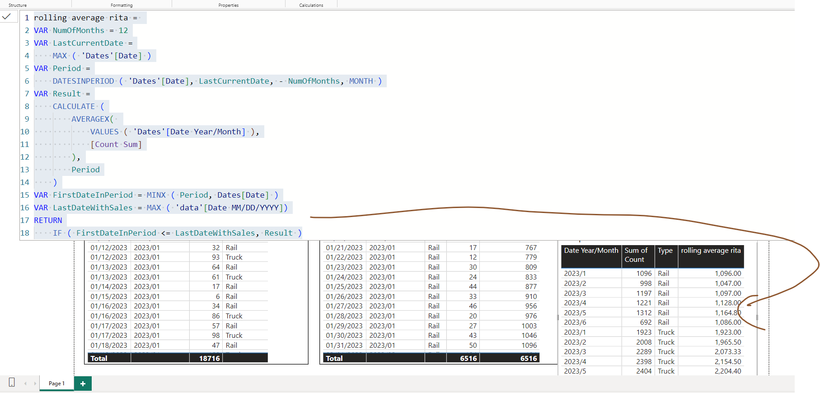Image resolution: width=820 pixels, height=393 pixels.
Task: Go to previous page arrow
Action: [x=25, y=384]
